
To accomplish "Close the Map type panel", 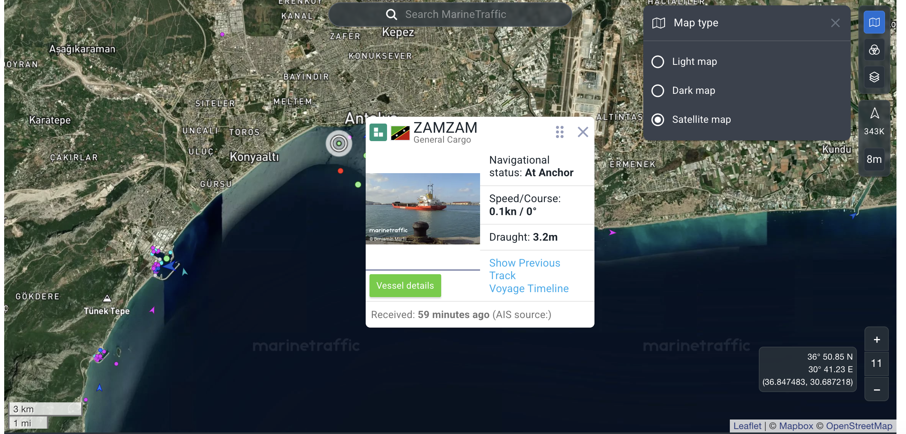I will coord(835,23).
